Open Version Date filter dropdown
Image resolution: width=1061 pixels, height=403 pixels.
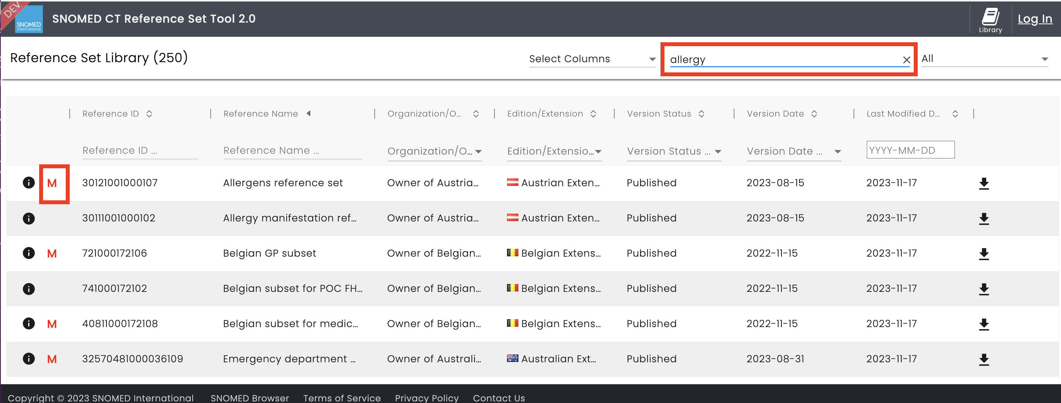point(794,151)
